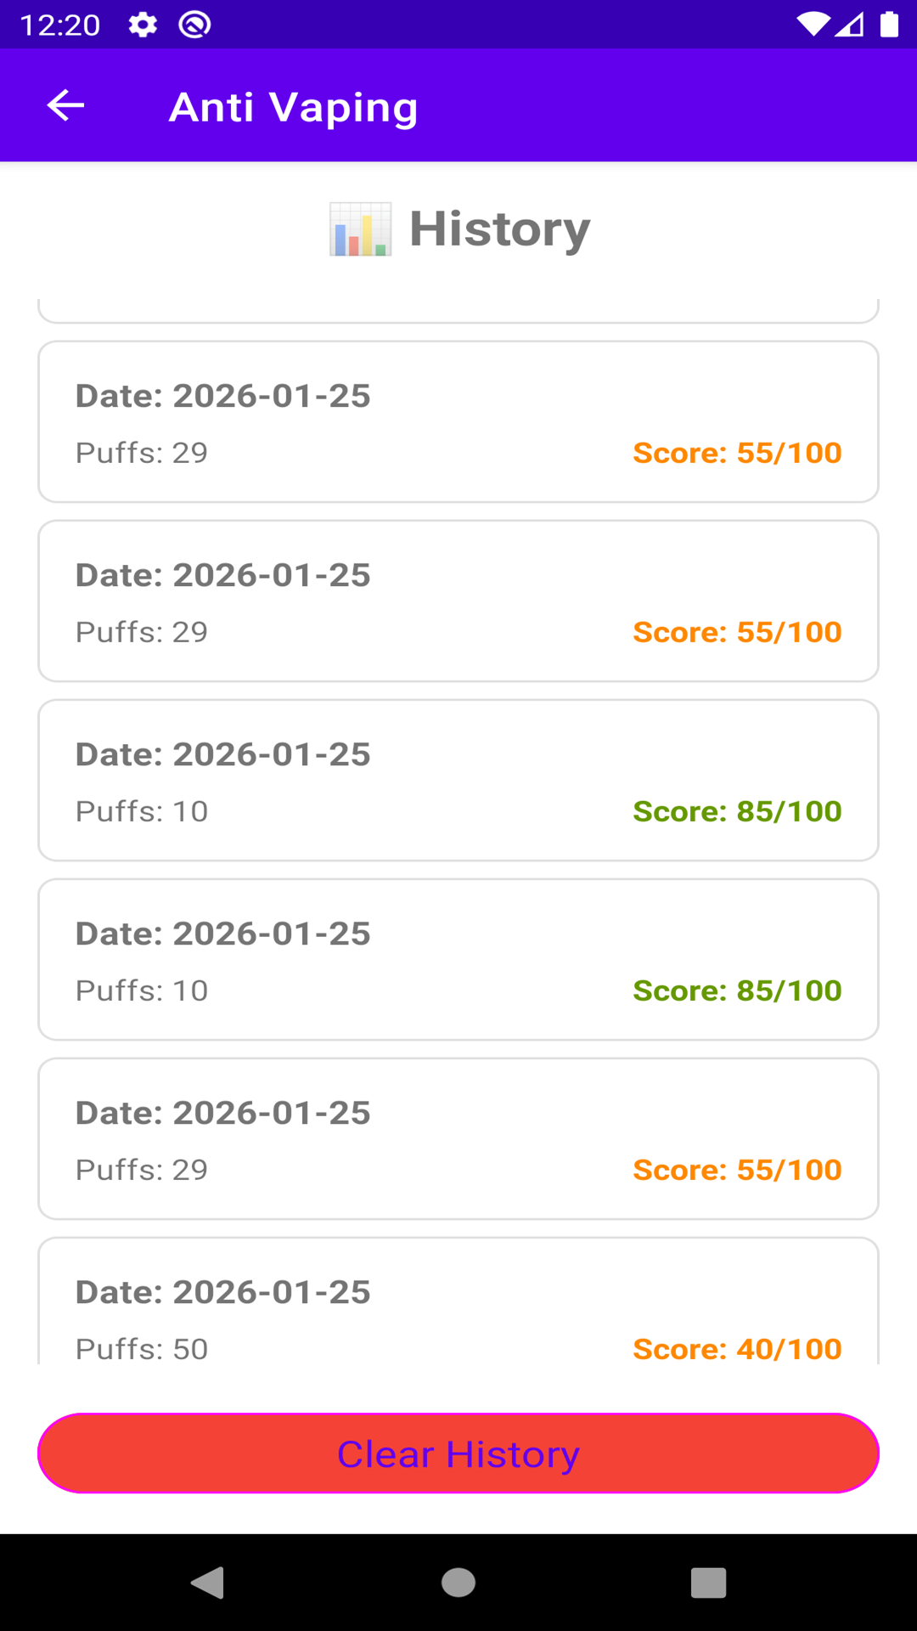
Task: Open recent apps with the square button
Action: click(708, 1583)
